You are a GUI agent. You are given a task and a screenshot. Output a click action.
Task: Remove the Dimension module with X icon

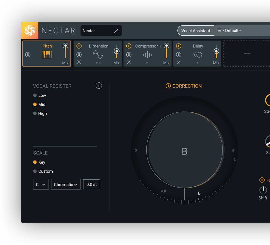pyautogui.click(x=79, y=62)
